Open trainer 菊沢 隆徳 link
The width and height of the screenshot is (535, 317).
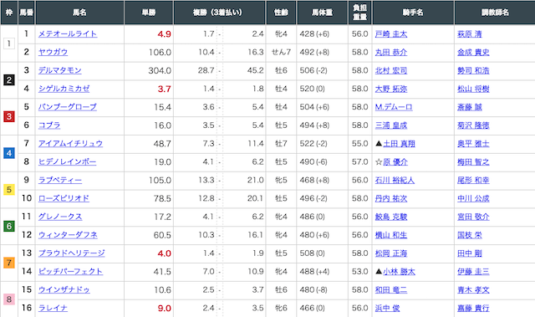(x=473, y=125)
